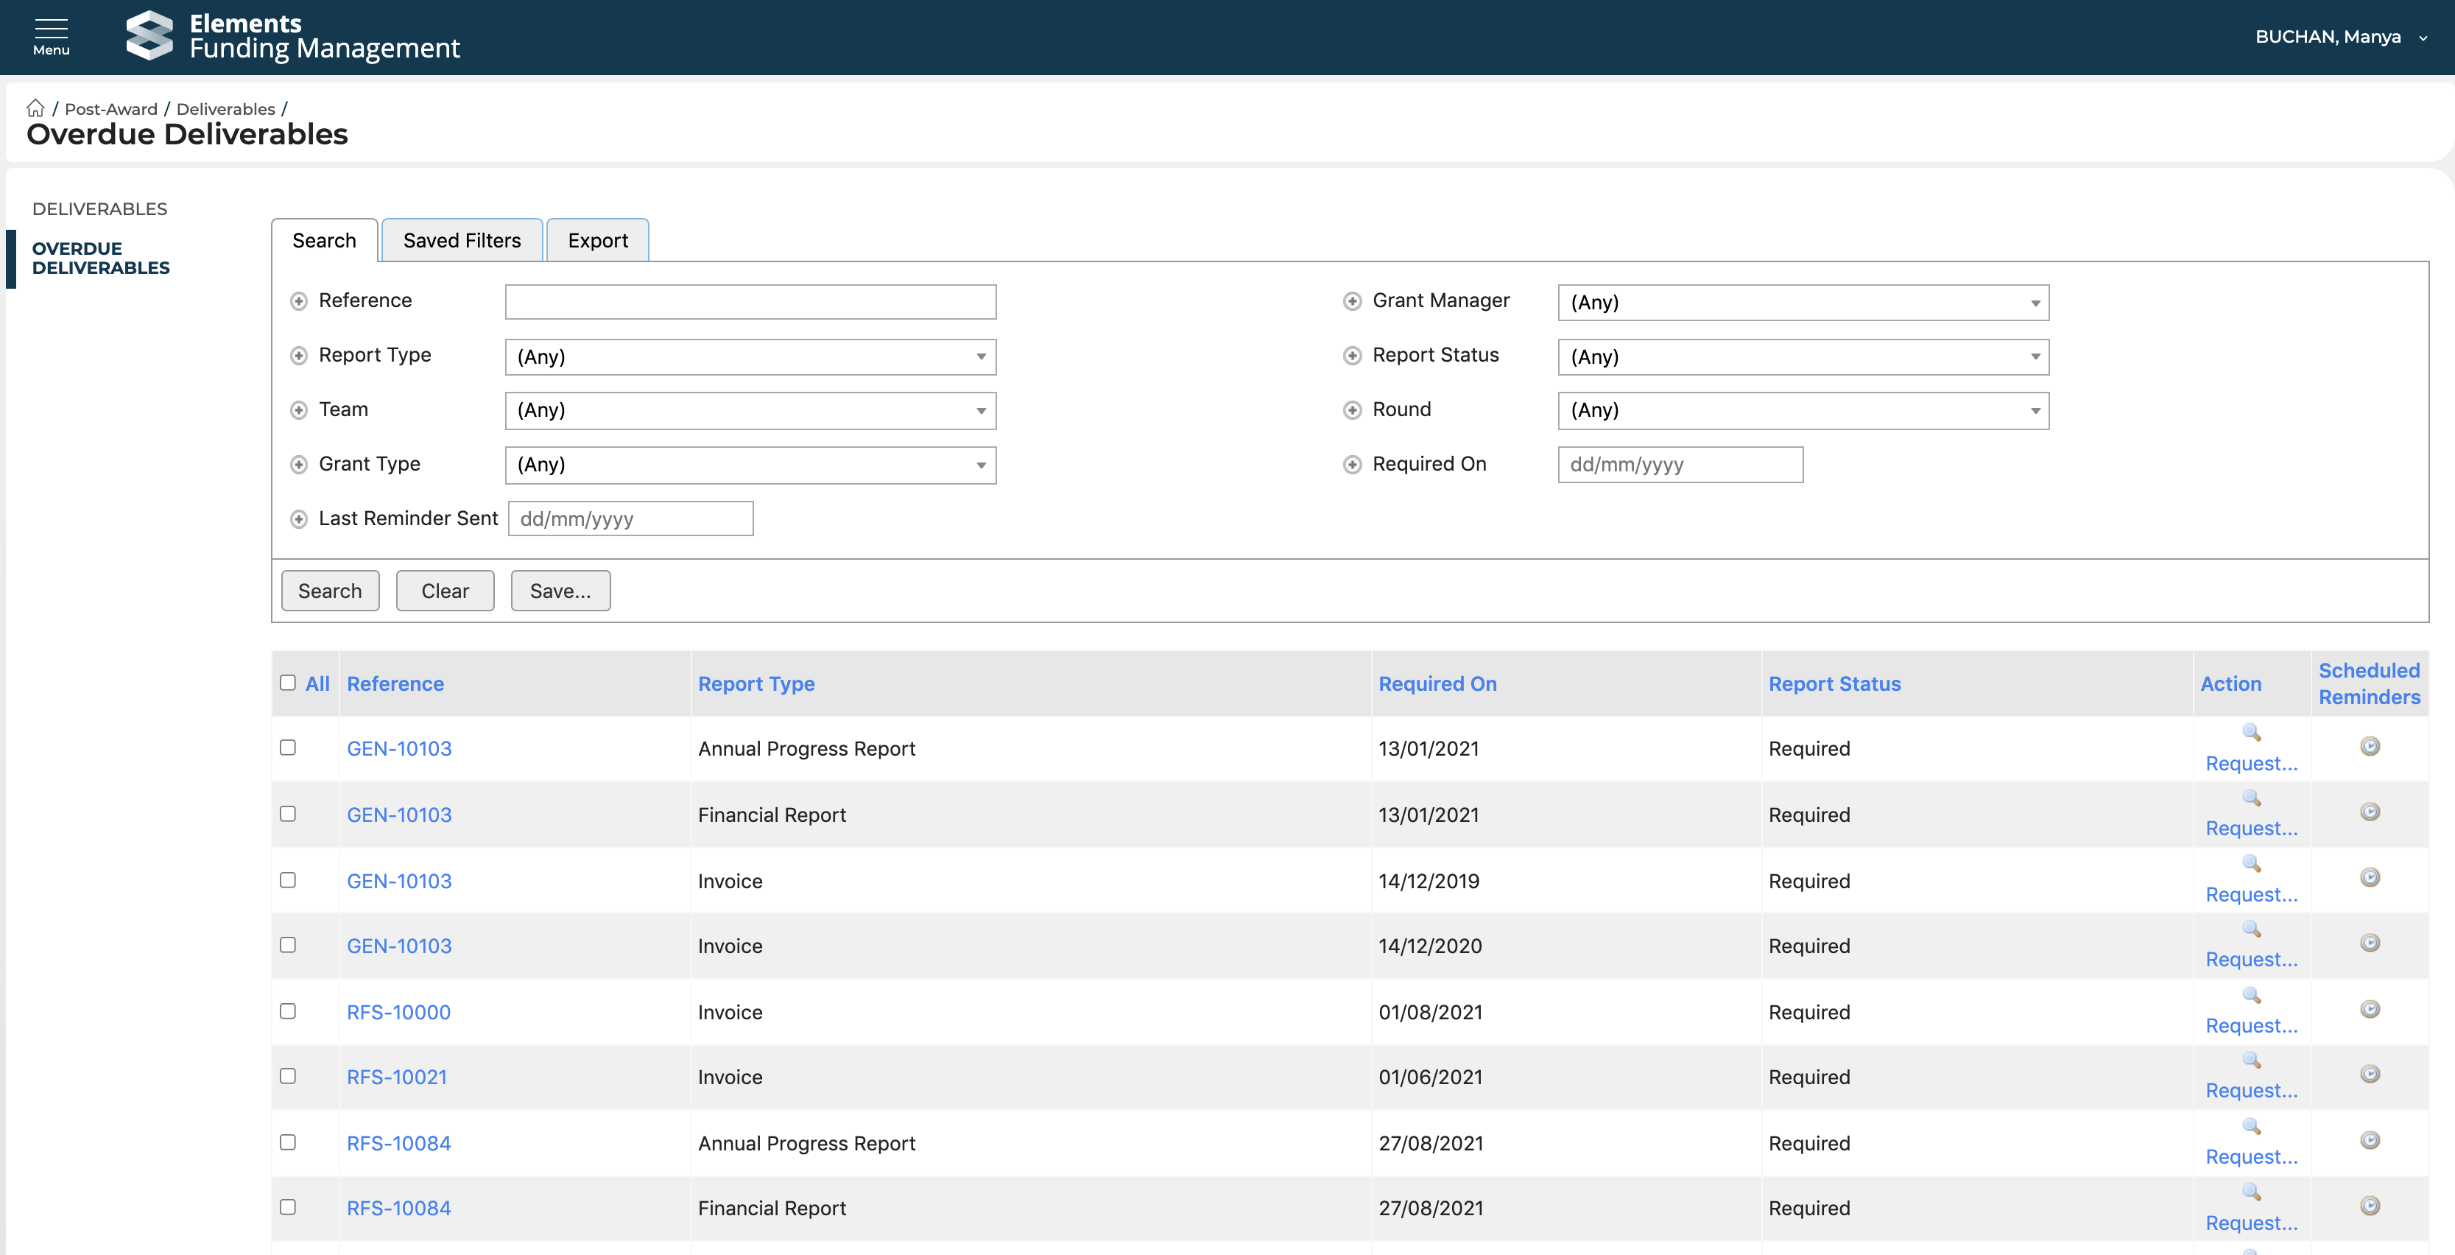
Task: Switch to the Saved Filters tab
Action: [461, 240]
